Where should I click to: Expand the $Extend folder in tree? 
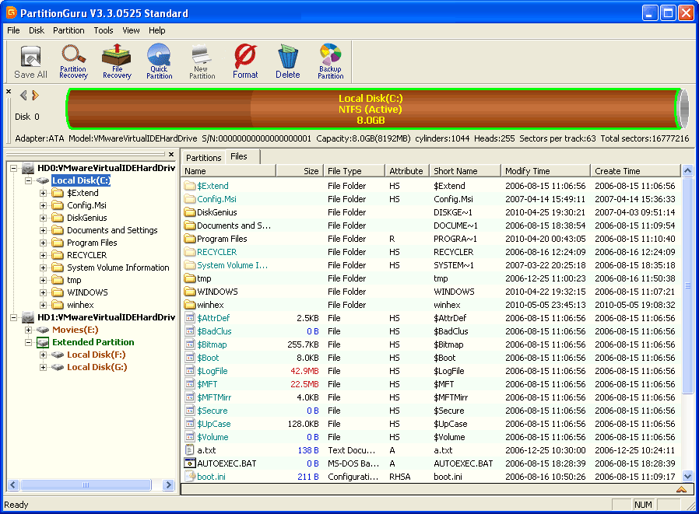(x=44, y=194)
